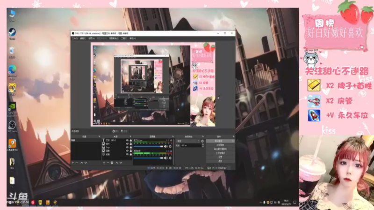Select the desktop capture source row
The height and width of the screenshot is (210, 374).
[x=117, y=154]
